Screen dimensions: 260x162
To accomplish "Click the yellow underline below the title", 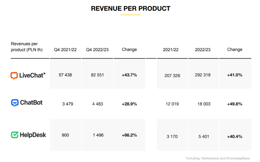I will pos(131,15).
